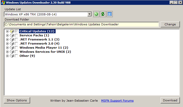Click the green refresh update list icon
Viewport: 183px width, 107px height.
103,14
